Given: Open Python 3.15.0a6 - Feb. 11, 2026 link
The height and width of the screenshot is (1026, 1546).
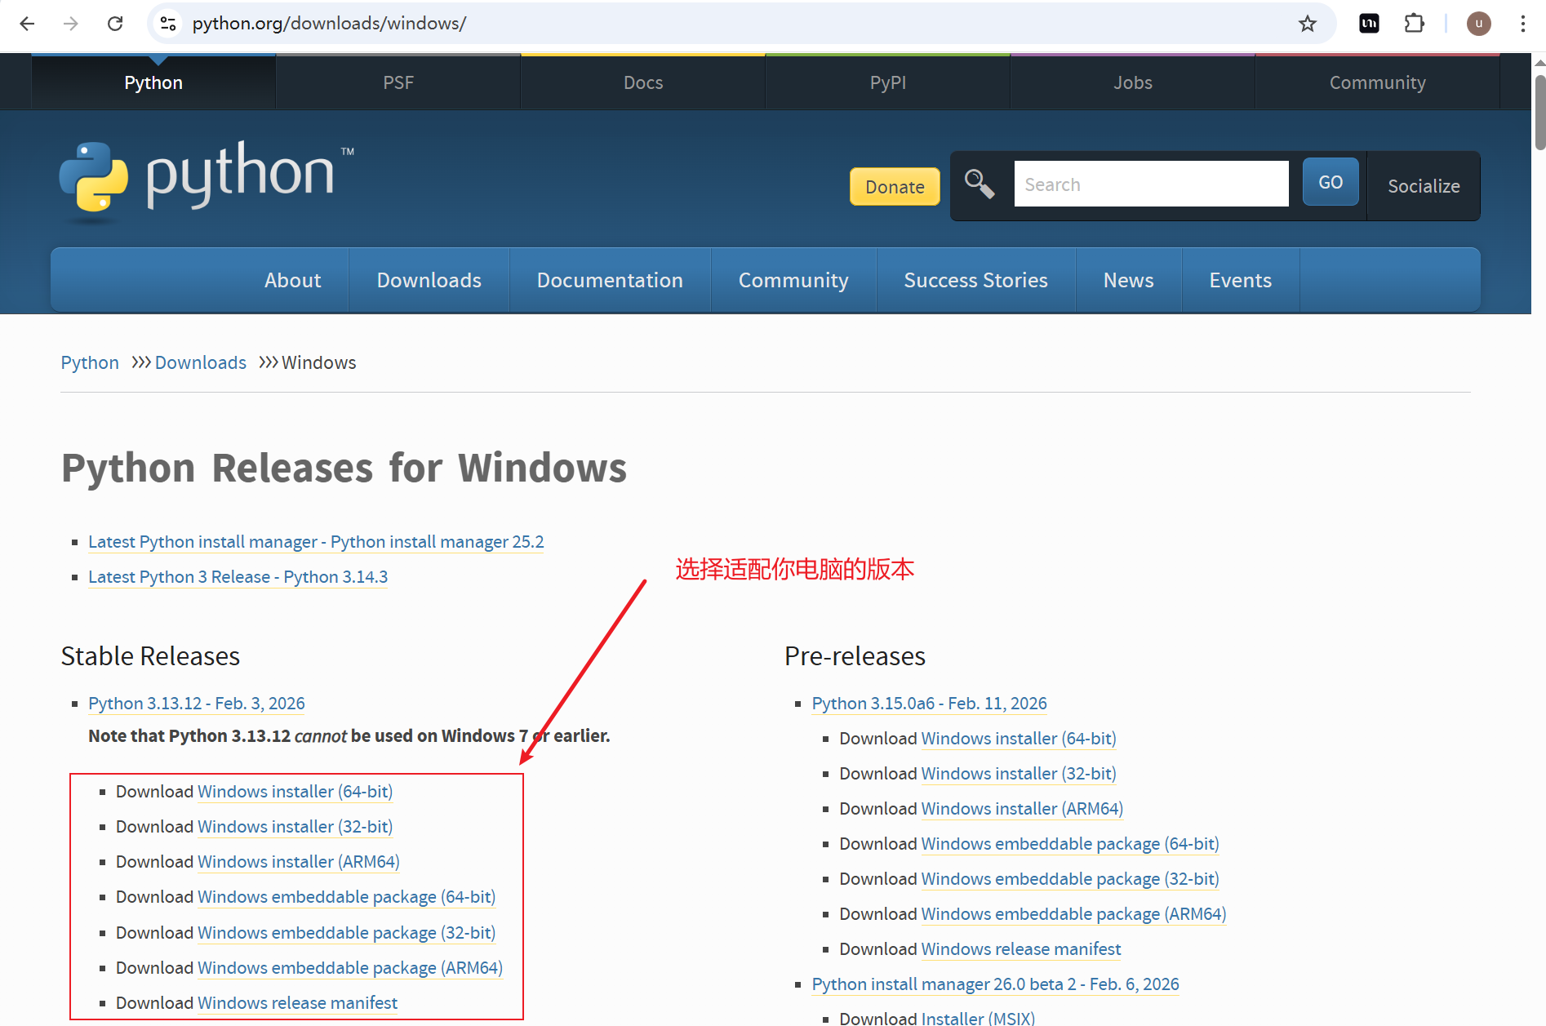Looking at the screenshot, I should (x=929, y=704).
